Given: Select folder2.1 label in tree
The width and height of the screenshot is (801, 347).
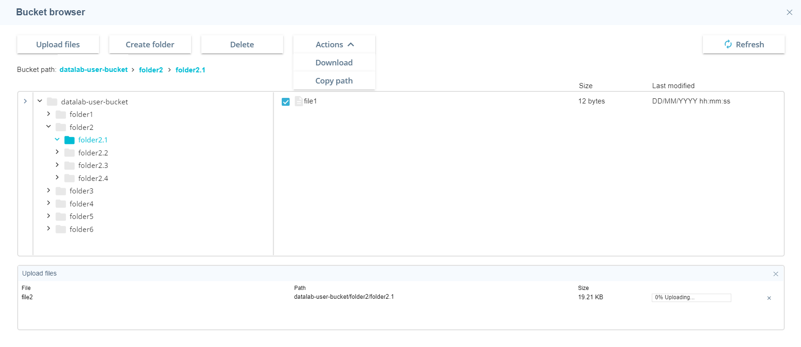Looking at the screenshot, I should [x=93, y=140].
